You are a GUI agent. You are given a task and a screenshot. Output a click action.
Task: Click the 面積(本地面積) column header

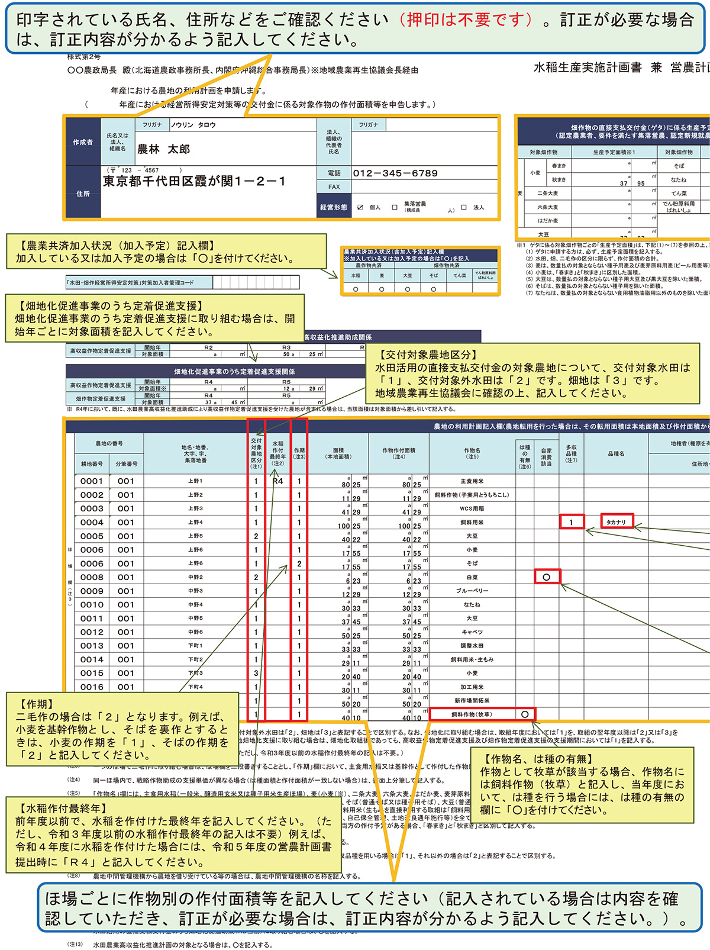pos(338,453)
